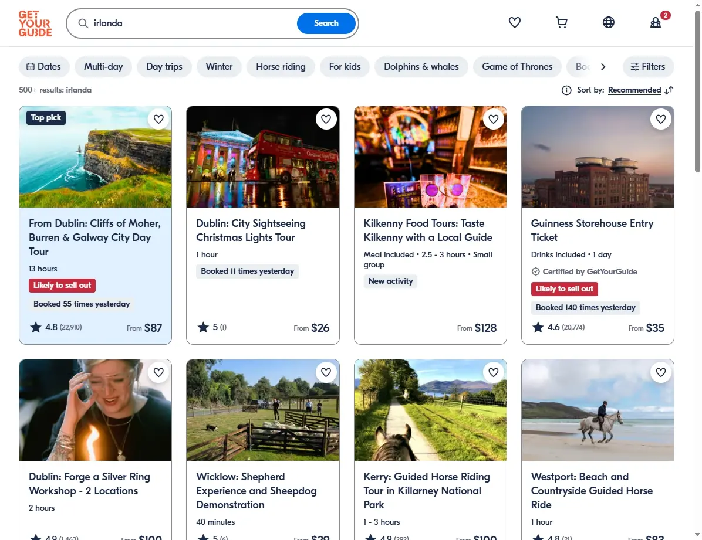Select the For kids filter chip
The image size is (702, 540).
[345, 67]
